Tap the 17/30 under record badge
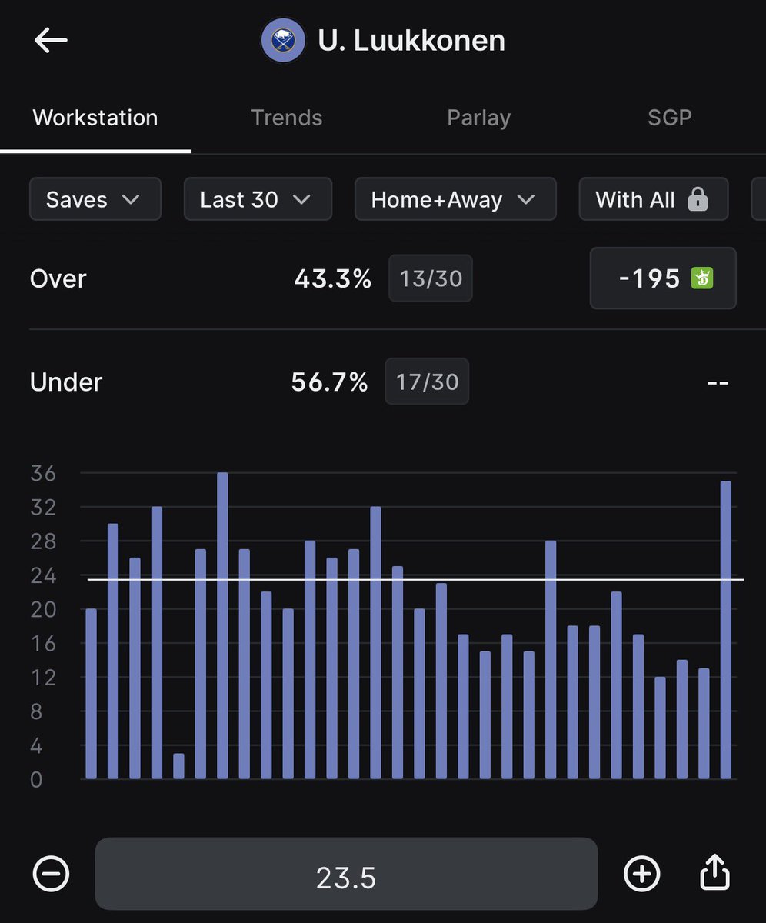Image resolution: width=766 pixels, height=923 pixels. [x=427, y=382]
